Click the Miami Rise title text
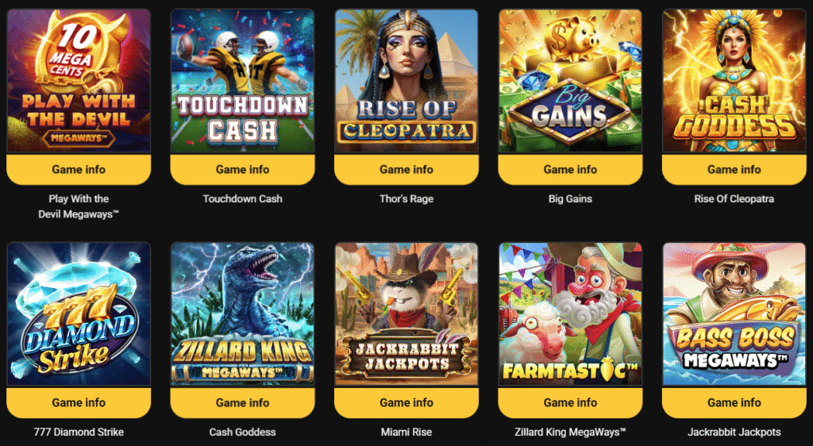 click(406, 432)
